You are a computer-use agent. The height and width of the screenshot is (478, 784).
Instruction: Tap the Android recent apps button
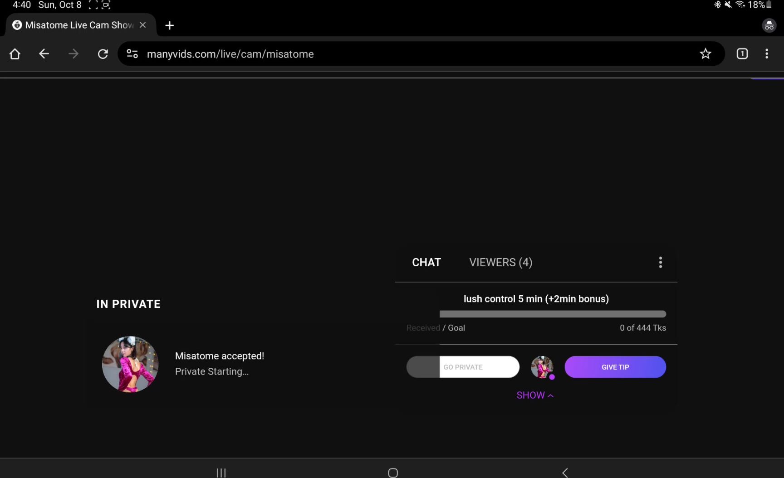tap(221, 473)
